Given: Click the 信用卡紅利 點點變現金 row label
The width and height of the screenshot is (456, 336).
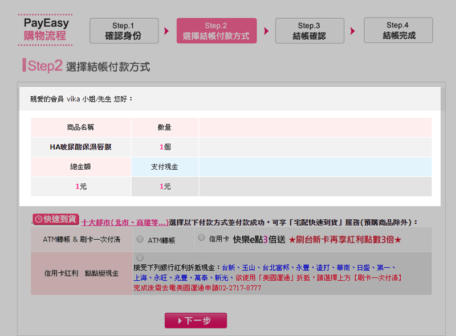Looking at the screenshot, I should pos(82,273).
